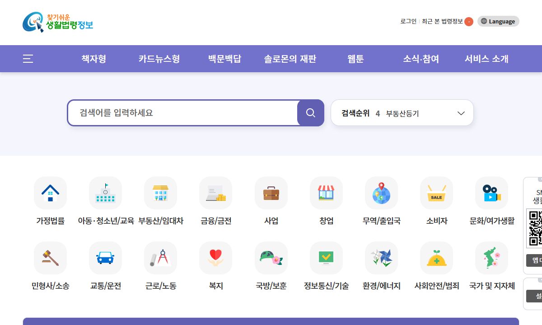Screen dimensions: 542x325
Task: Open the 서비스 소개 menu
Action: coord(486,59)
